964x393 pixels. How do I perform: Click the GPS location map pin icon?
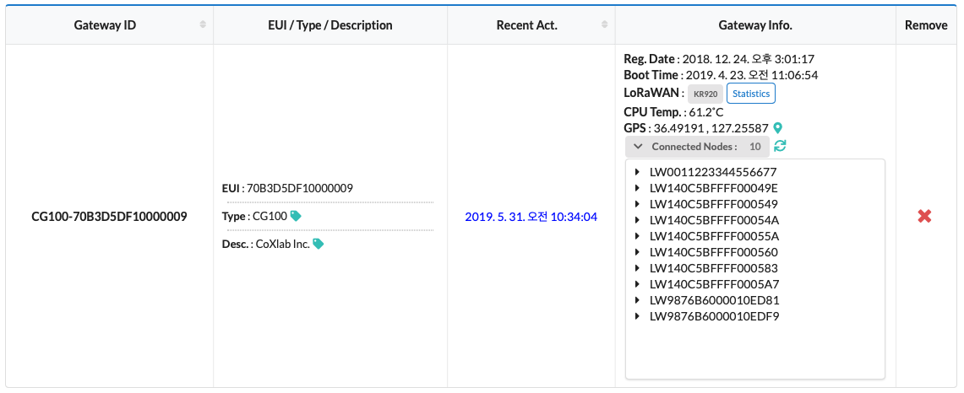click(778, 128)
